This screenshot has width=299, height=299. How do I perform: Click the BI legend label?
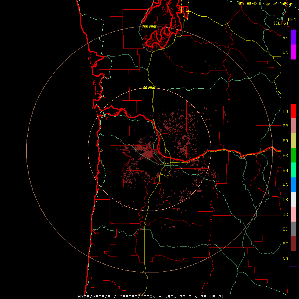pos(285,244)
